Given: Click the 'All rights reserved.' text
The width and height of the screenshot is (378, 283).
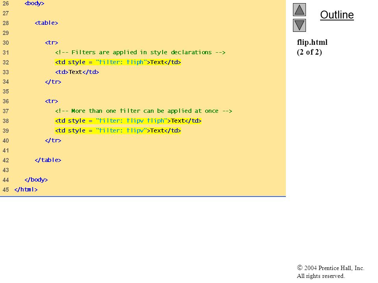Looking at the screenshot, I should (321, 276).
